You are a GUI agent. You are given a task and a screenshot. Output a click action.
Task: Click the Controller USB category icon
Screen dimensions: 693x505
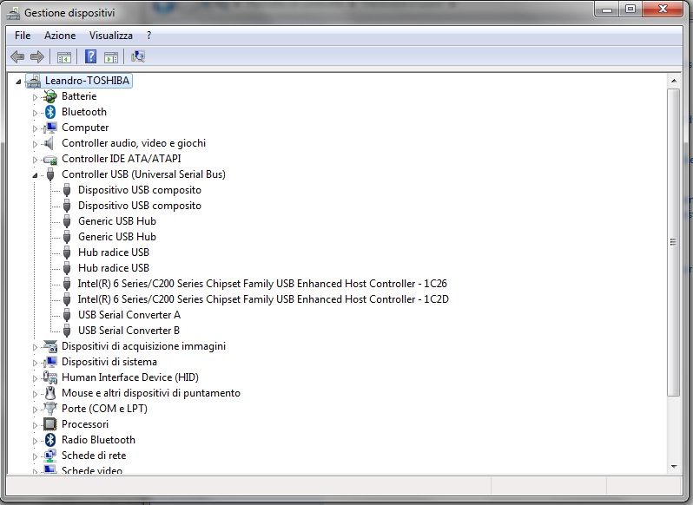click(x=50, y=174)
